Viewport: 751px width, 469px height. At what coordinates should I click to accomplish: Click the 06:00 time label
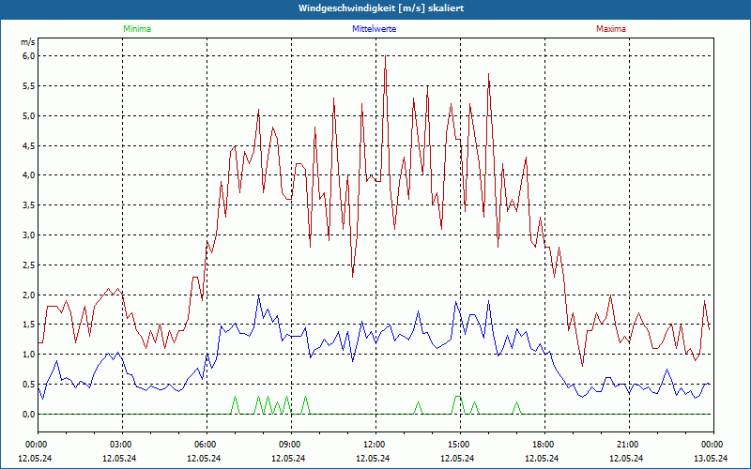point(207,445)
